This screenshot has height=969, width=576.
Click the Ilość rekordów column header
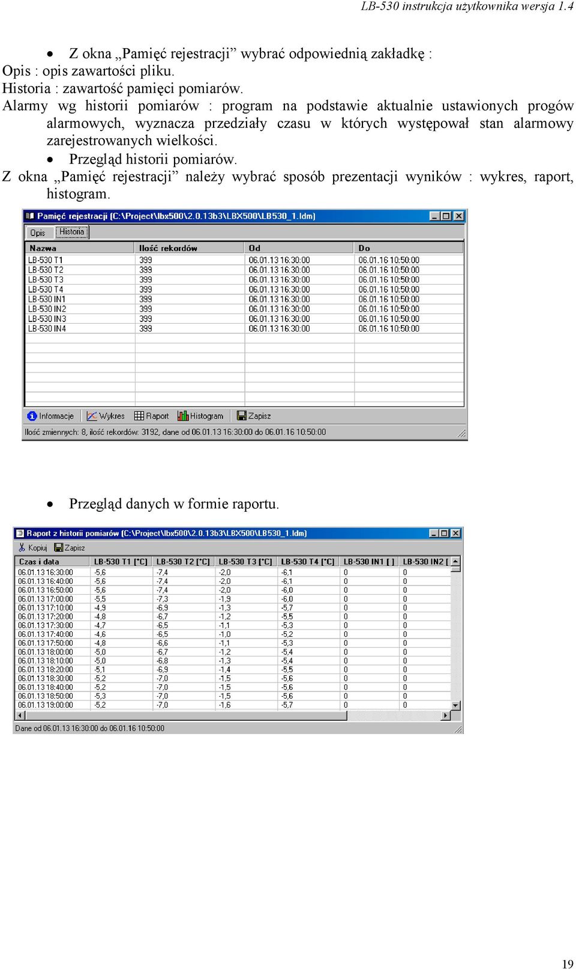(x=190, y=248)
